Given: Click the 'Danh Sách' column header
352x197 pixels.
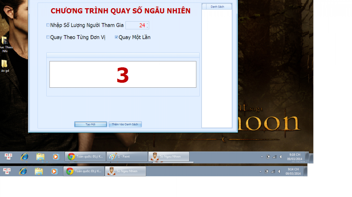Looking at the screenshot, I should pos(217,7).
